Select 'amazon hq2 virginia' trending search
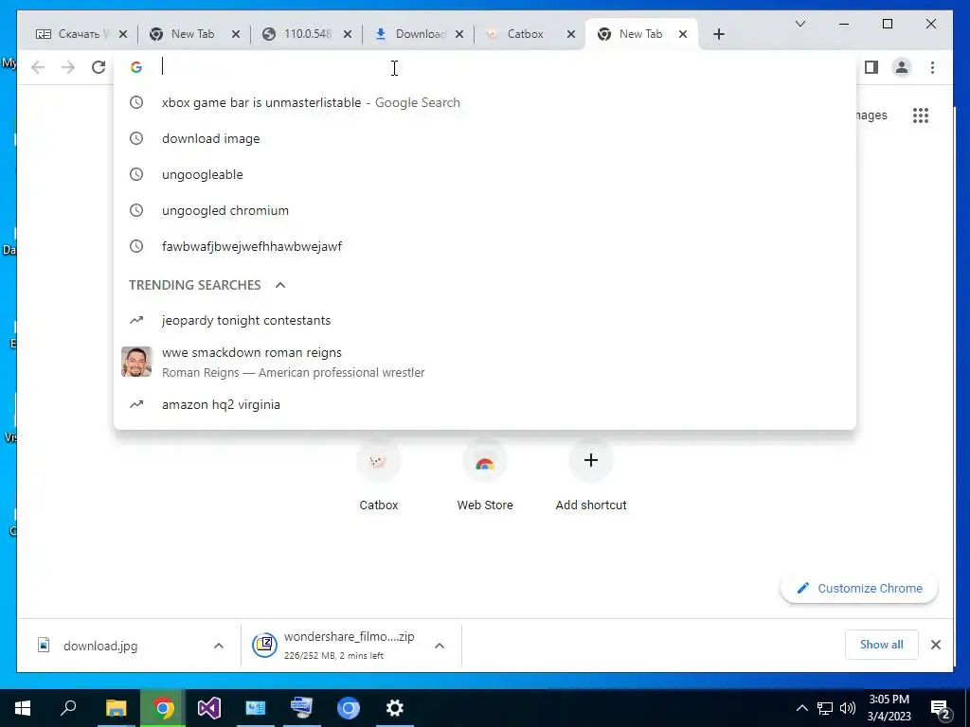970x727 pixels. (x=484, y=404)
